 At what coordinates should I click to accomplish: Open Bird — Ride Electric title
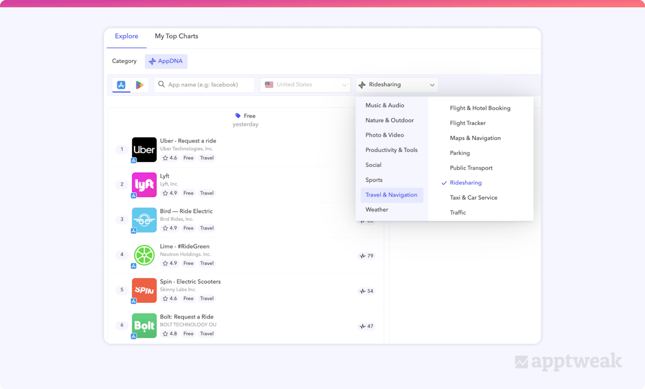click(x=187, y=211)
